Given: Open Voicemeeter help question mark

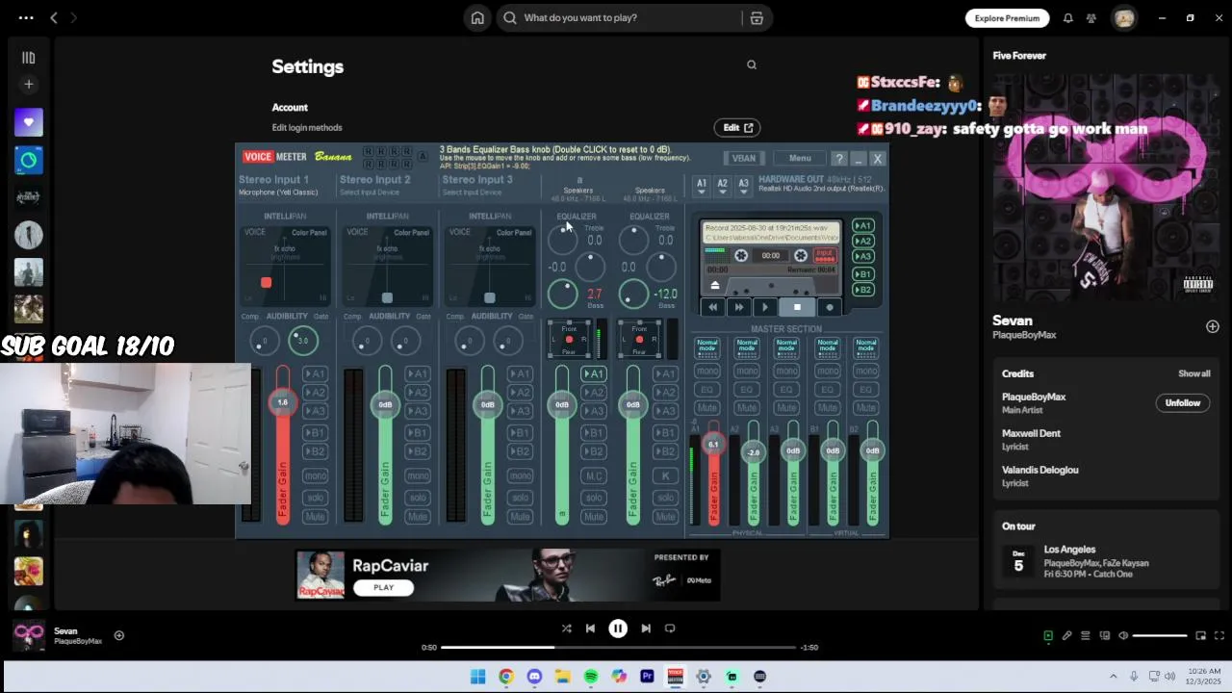Looking at the screenshot, I should [x=839, y=158].
